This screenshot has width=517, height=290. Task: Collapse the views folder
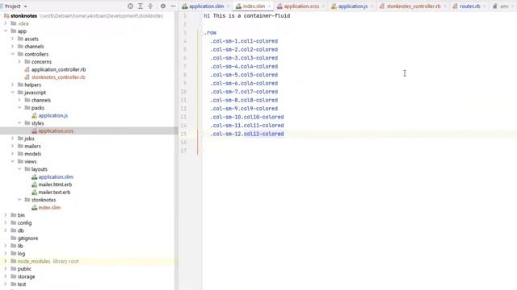point(13,161)
